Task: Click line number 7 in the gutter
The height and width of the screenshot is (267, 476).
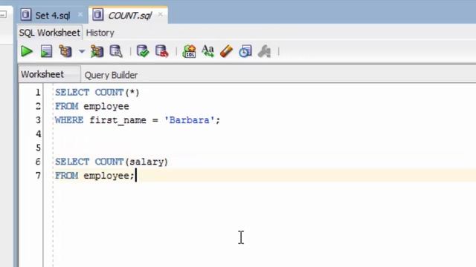Action: pyautogui.click(x=38, y=176)
